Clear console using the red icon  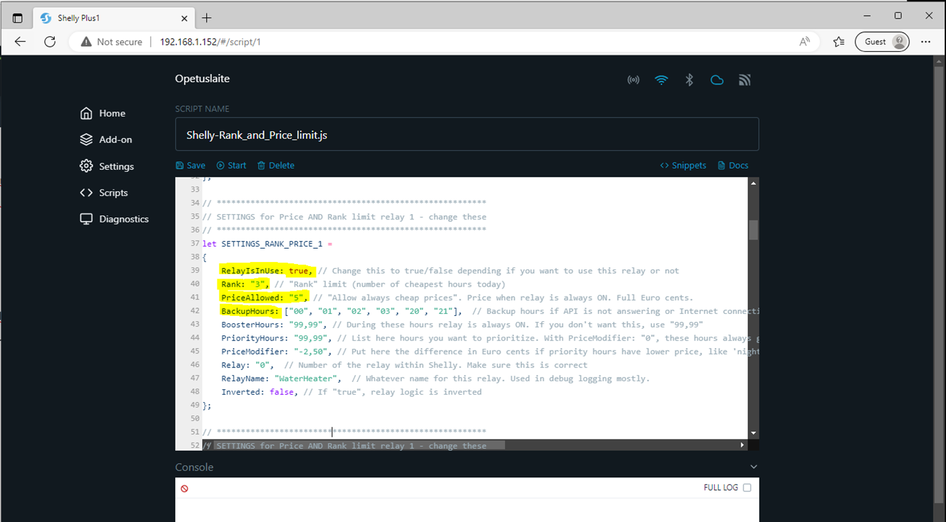pyautogui.click(x=185, y=489)
